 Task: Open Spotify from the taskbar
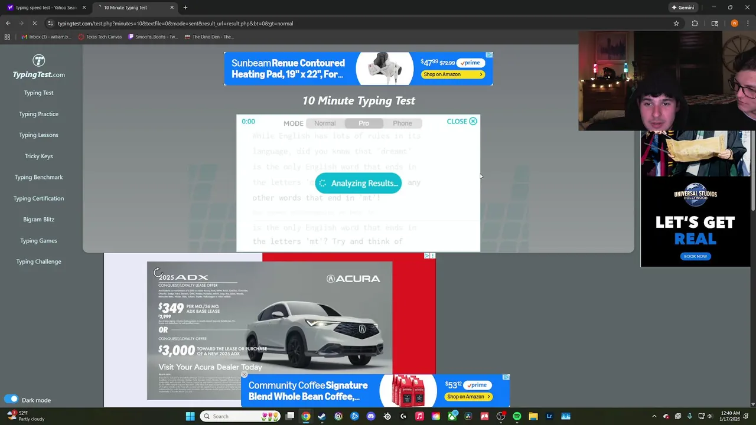pyautogui.click(x=517, y=416)
